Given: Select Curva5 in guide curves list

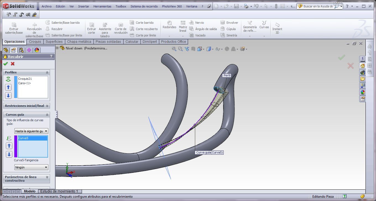Looking at the screenshot, I should (33, 138).
